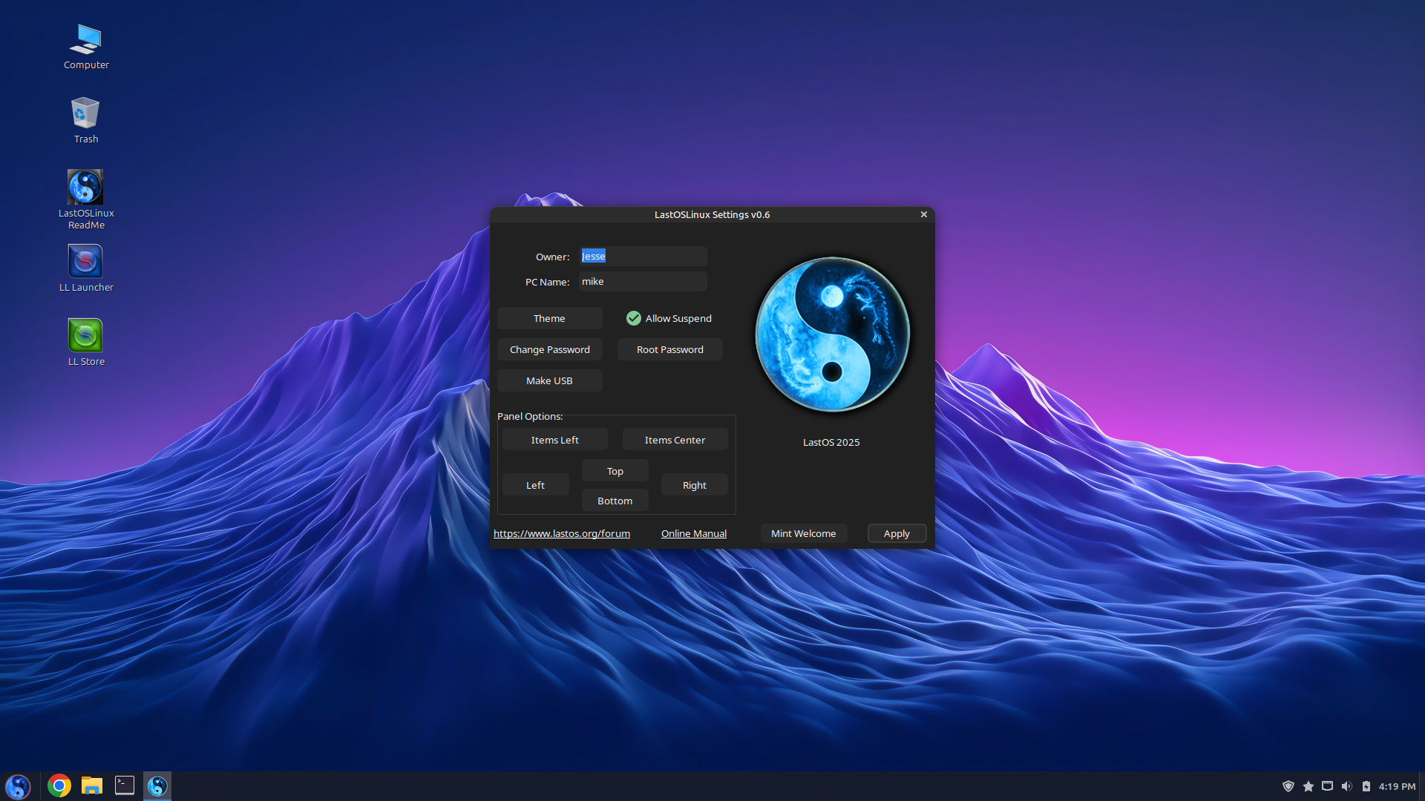Screen dimensions: 1425x801
Task: Click the Apply button
Action: click(897, 533)
